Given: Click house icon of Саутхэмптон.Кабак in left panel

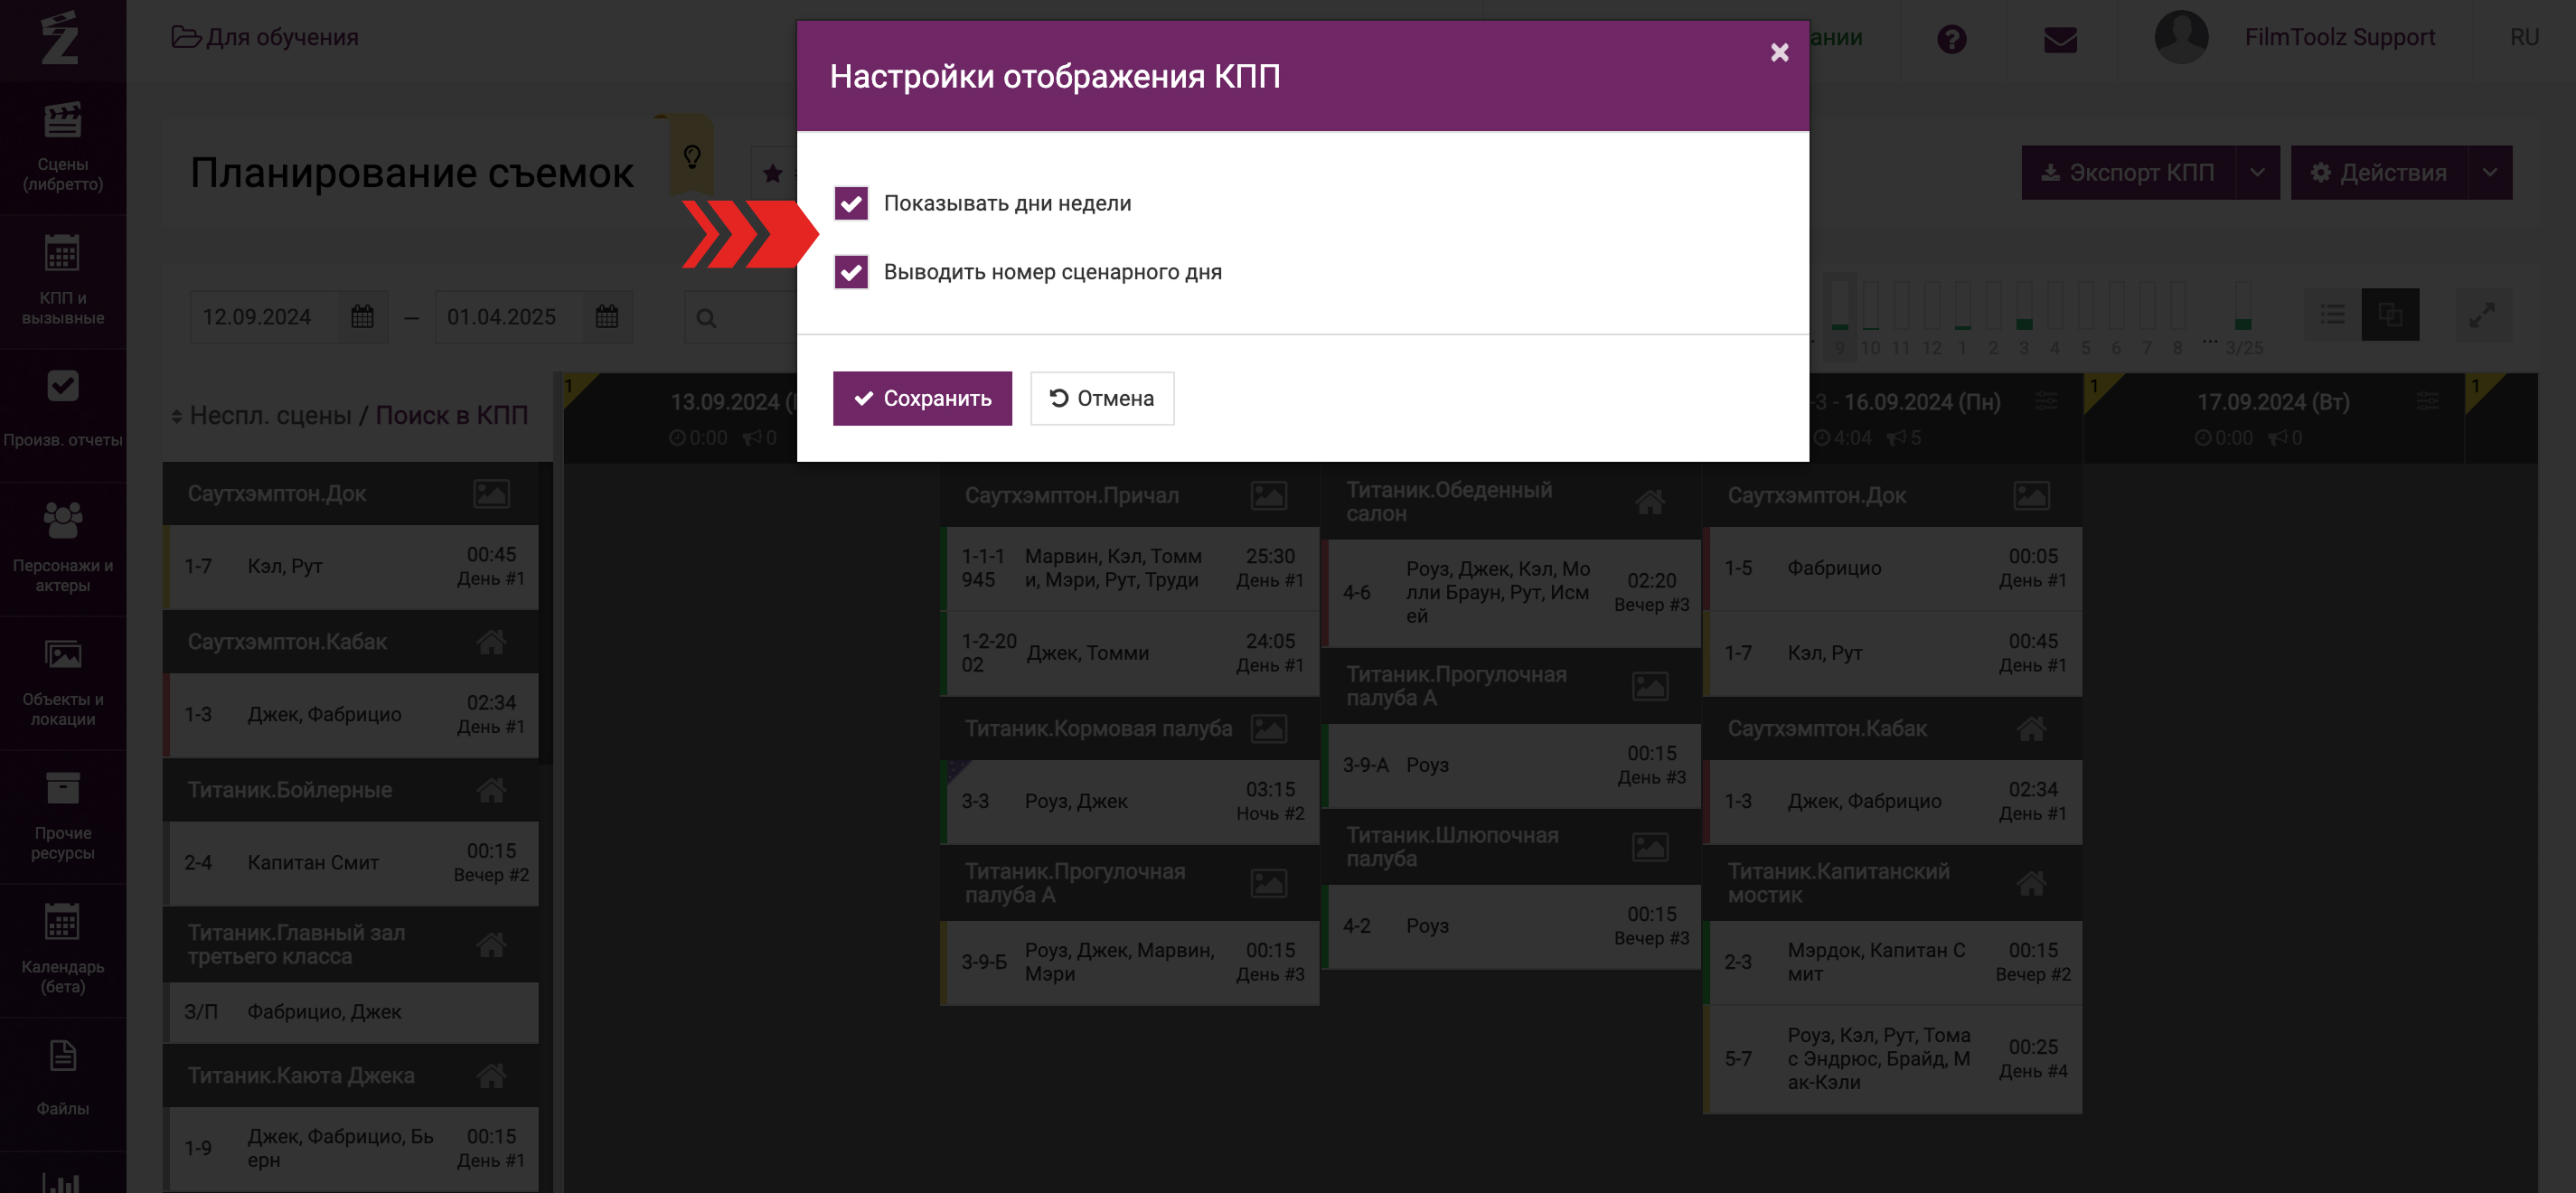Looking at the screenshot, I should point(491,642).
